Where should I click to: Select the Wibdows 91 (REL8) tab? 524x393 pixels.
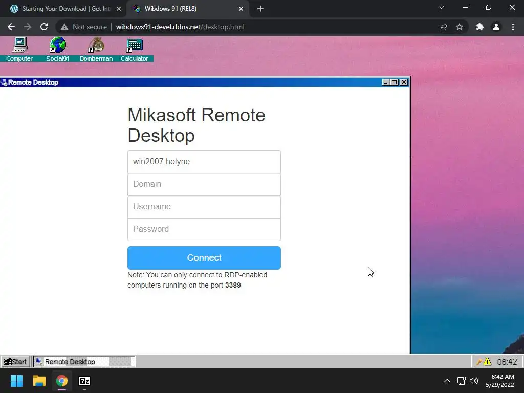[187, 9]
